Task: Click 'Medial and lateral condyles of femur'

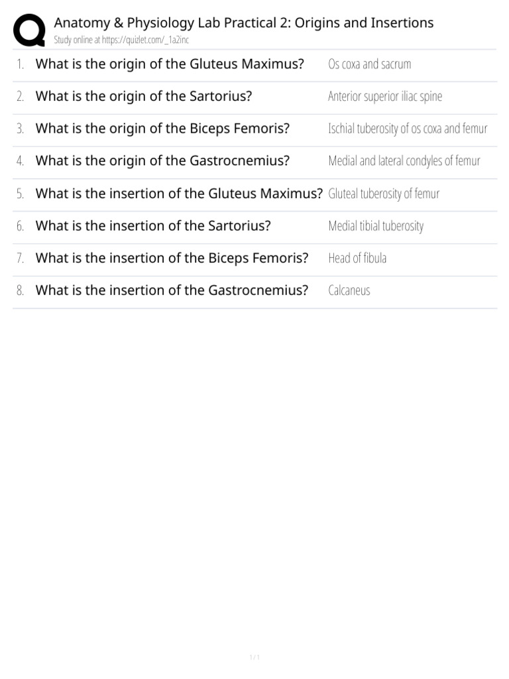Action: coord(404,161)
